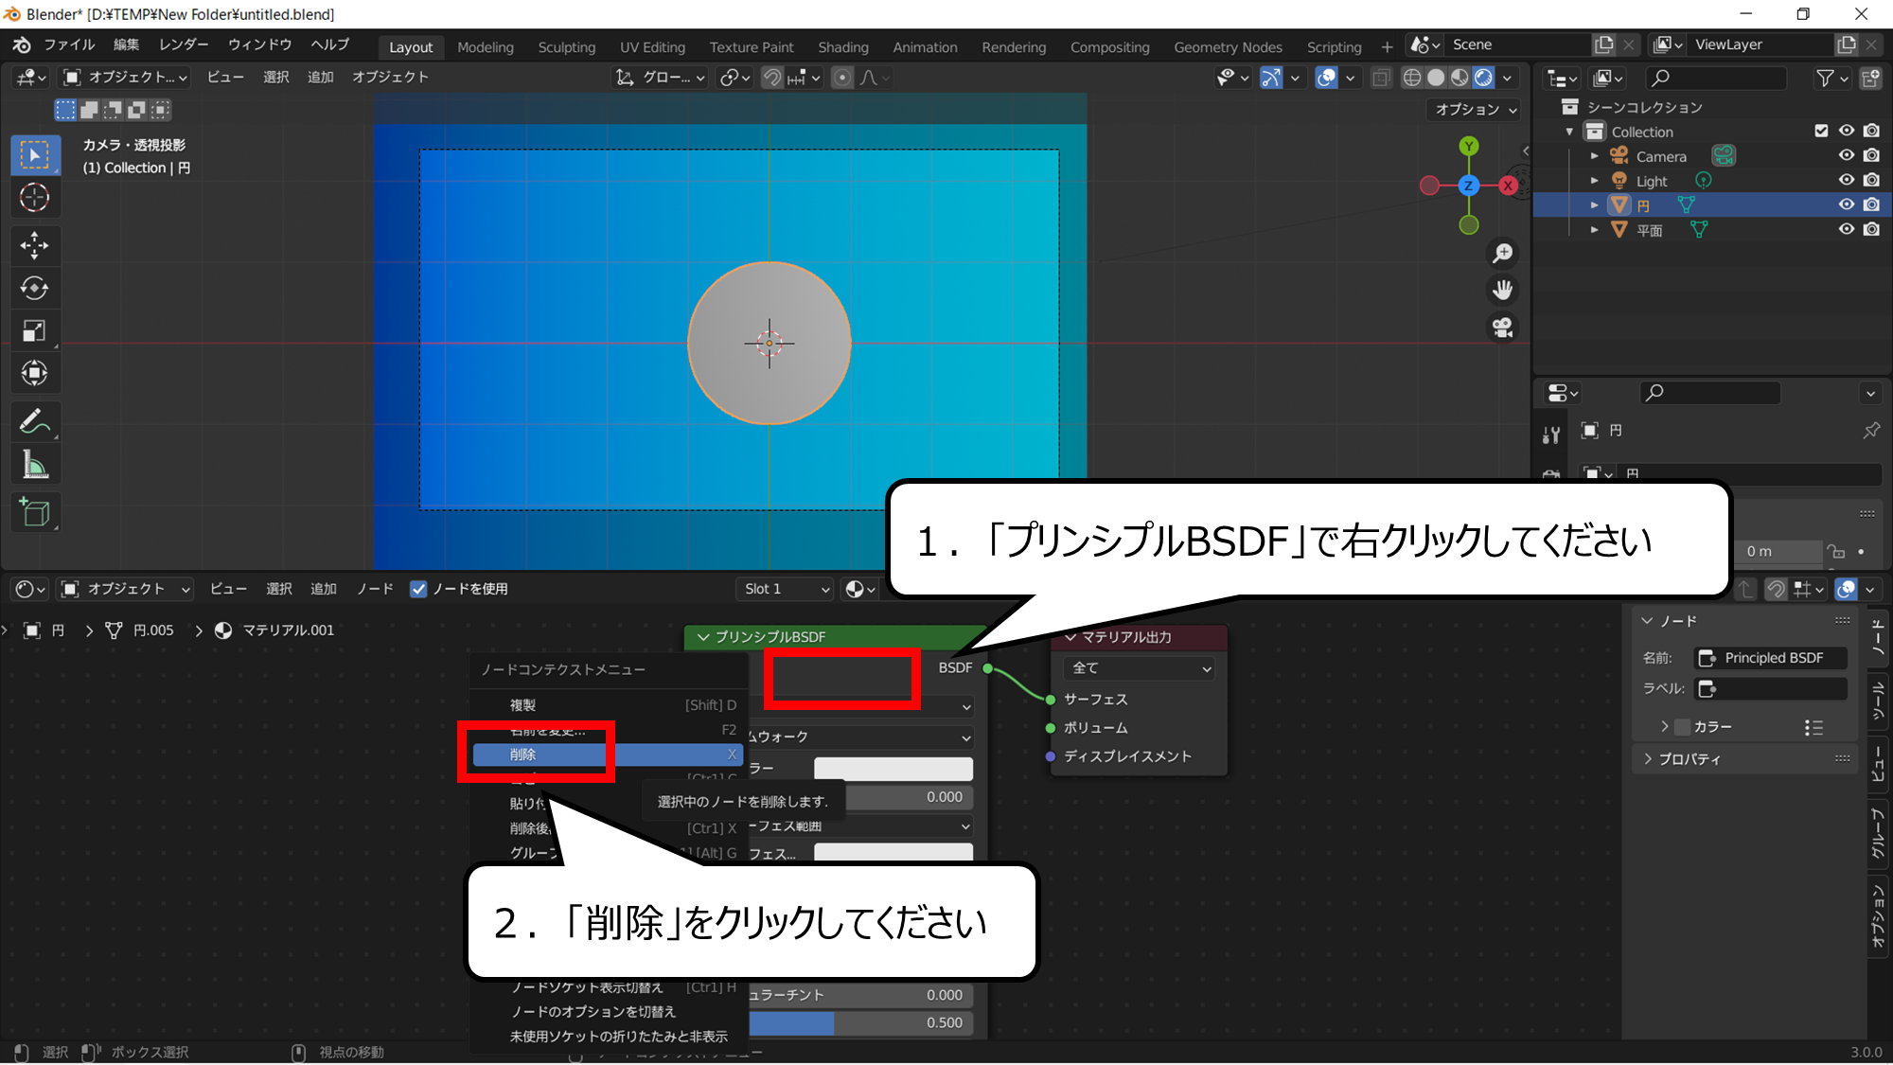Image resolution: width=1893 pixels, height=1065 pixels.
Task: Click the Z axis on navigation gizmo
Action: click(x=1468, y=186)
